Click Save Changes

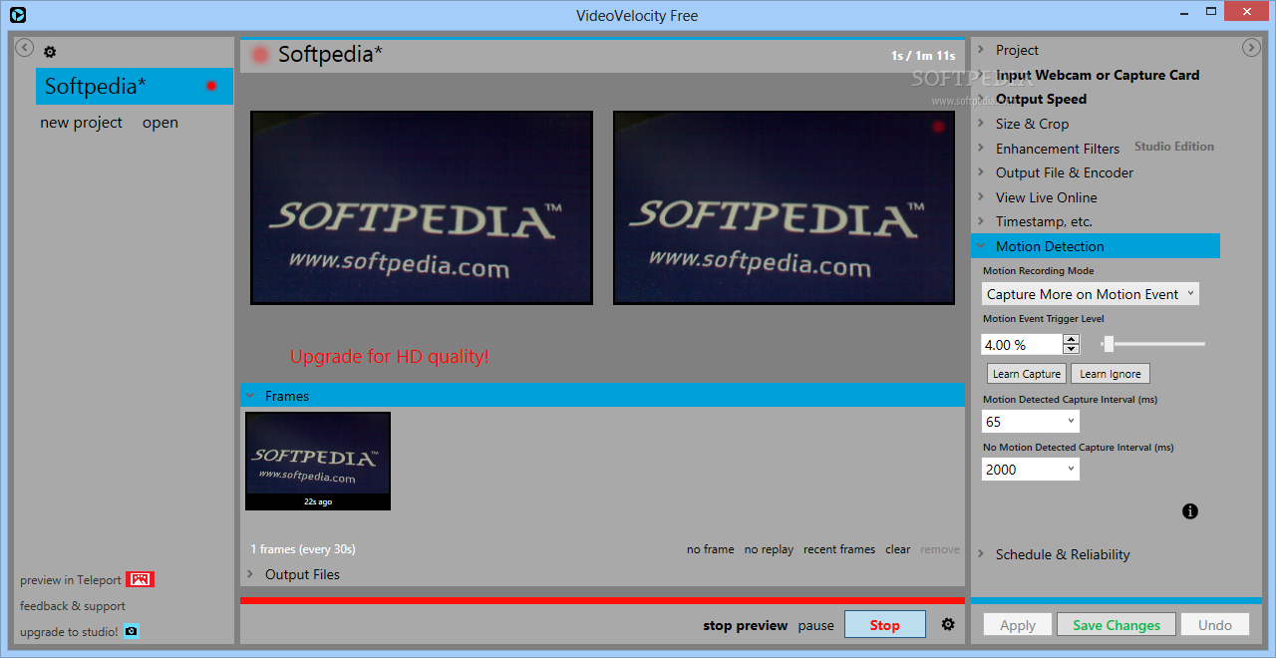coord(1116,625)
